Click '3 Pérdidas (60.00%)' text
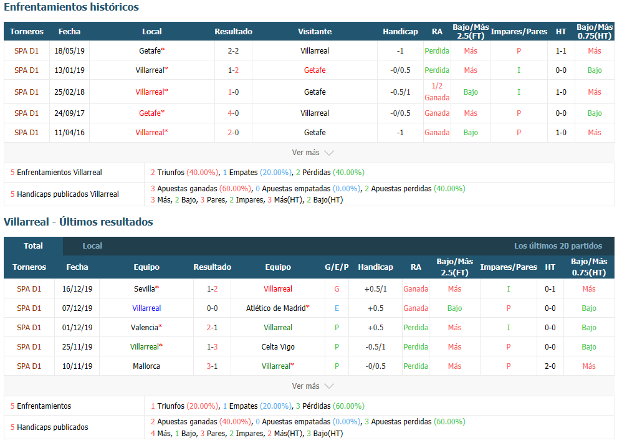Image resolution: width=622 pixels, height=443 pixels. (330, 406)
